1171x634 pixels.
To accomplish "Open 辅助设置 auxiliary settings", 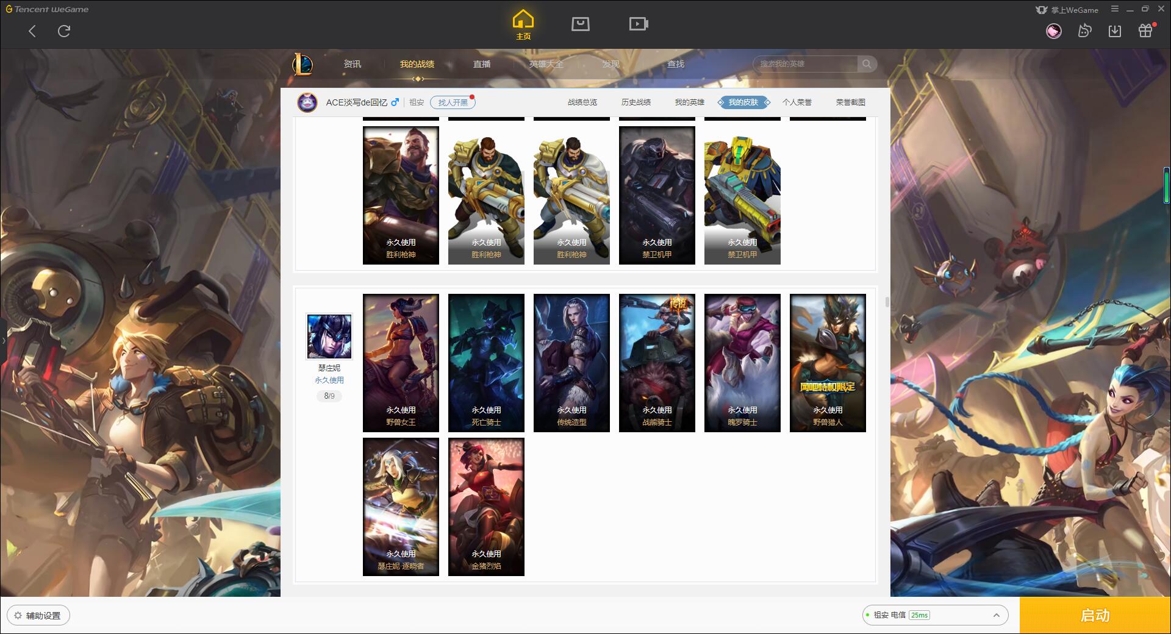I will [x=38, y=615].
